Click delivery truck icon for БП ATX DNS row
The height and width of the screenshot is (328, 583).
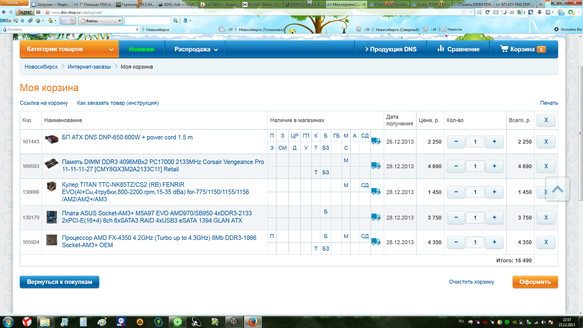click(376, 141)
